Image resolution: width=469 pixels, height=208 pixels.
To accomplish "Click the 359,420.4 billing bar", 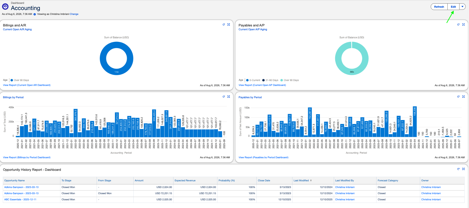I will pos(154,123).
